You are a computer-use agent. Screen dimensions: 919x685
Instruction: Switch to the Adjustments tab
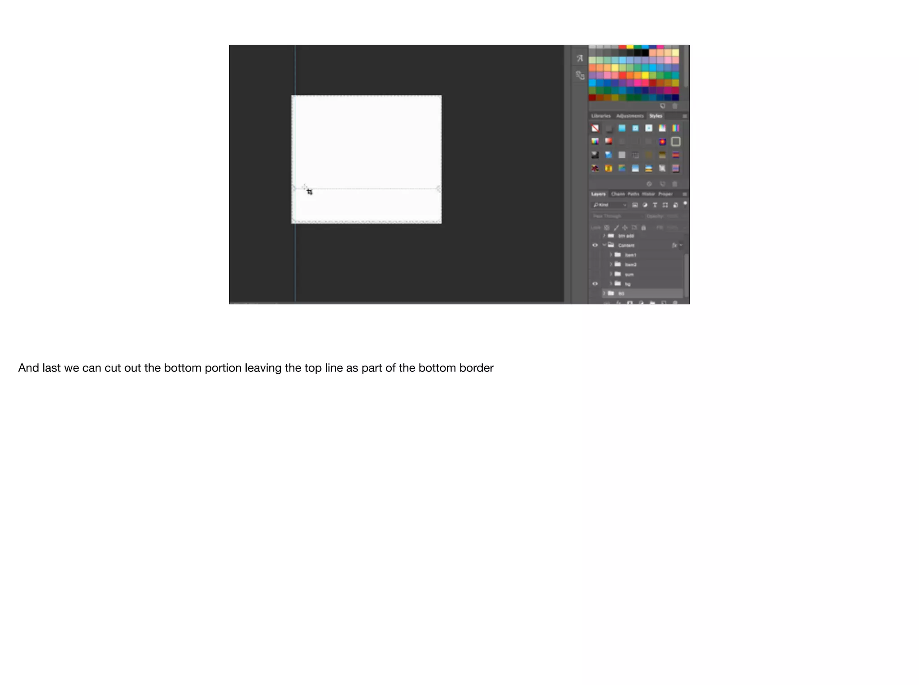tap(630, 116)
